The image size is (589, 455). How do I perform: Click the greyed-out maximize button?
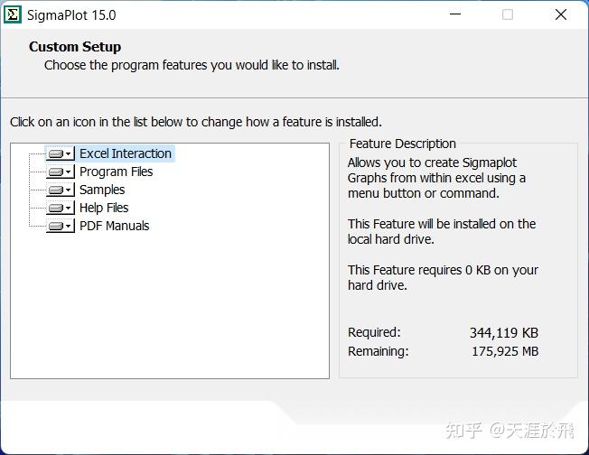[x=507, y=14]
